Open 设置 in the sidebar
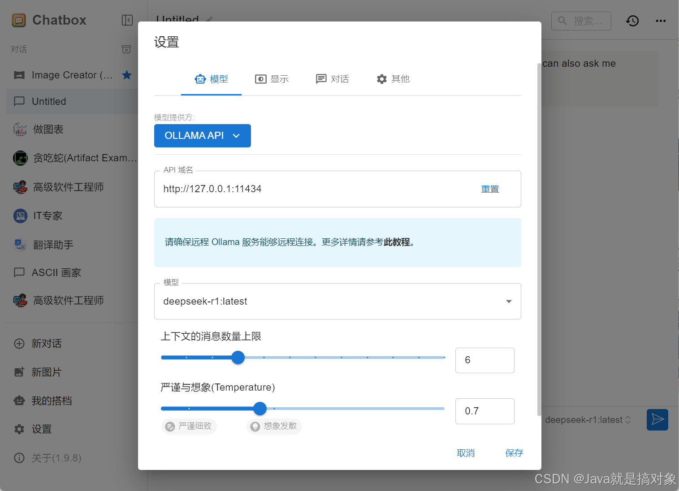Viewport: 679px width, 491px height. tap(72, 429)
